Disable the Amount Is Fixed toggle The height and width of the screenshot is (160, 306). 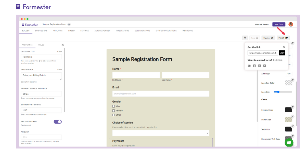tap(58, 122)
